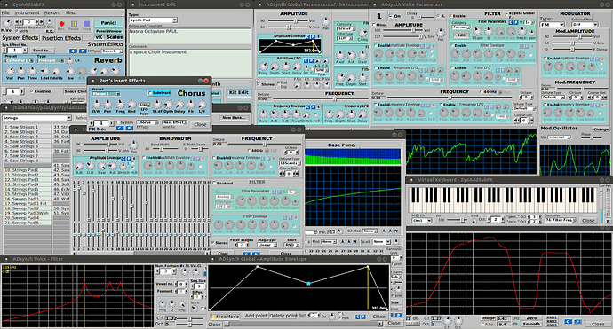This screenshot has height=329, width=613.
Task: Toggle the part Enabled checkbox
Action: (x=32, y=91)
